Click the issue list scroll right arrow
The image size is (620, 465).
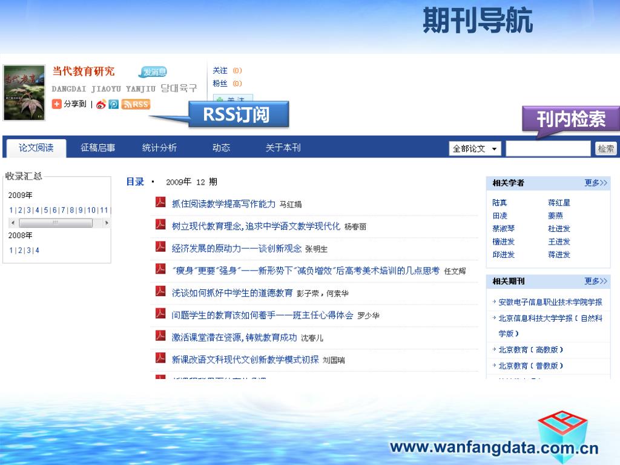click(x=107, y=223)
